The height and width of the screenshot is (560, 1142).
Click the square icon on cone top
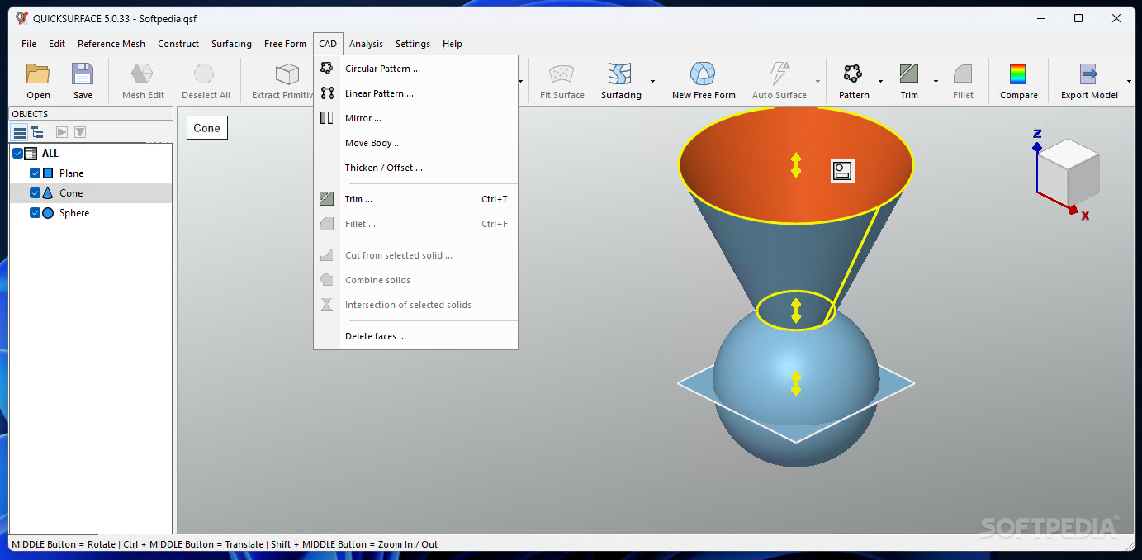pyautogui.click(x=842, y=171)
